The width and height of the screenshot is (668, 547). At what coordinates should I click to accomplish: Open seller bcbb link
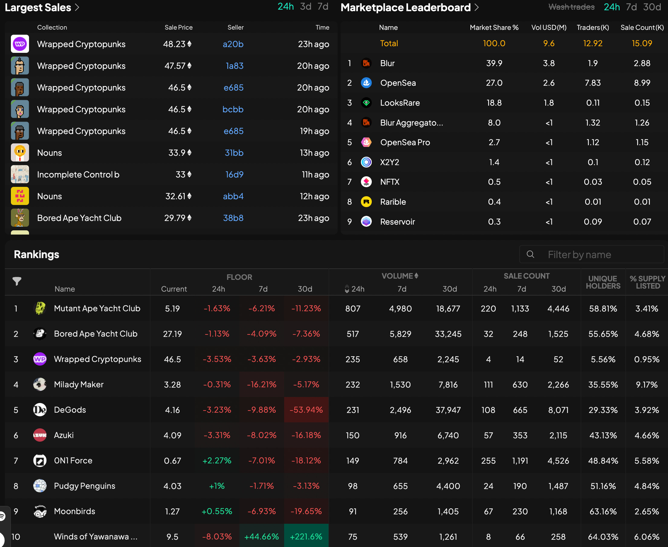click(233, 109)
